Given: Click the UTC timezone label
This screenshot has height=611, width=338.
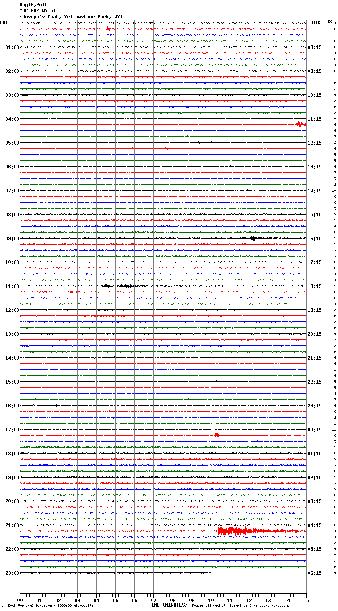Looking at the screenshot, I should click(x=316, y=23).
